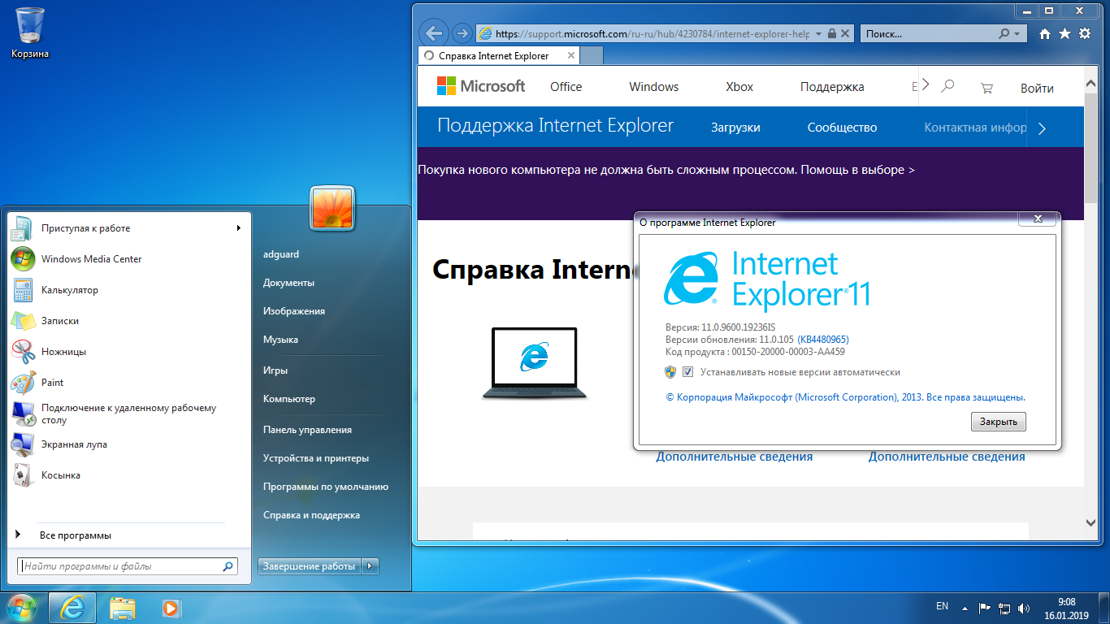
Task: Launch Windows Media Center from Start menu
Action: 130,259
